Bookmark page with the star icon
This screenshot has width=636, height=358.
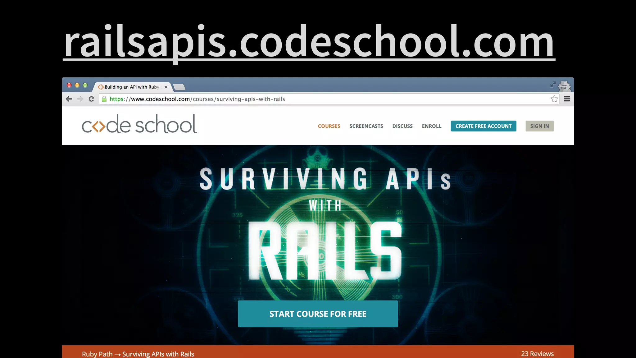554,99
